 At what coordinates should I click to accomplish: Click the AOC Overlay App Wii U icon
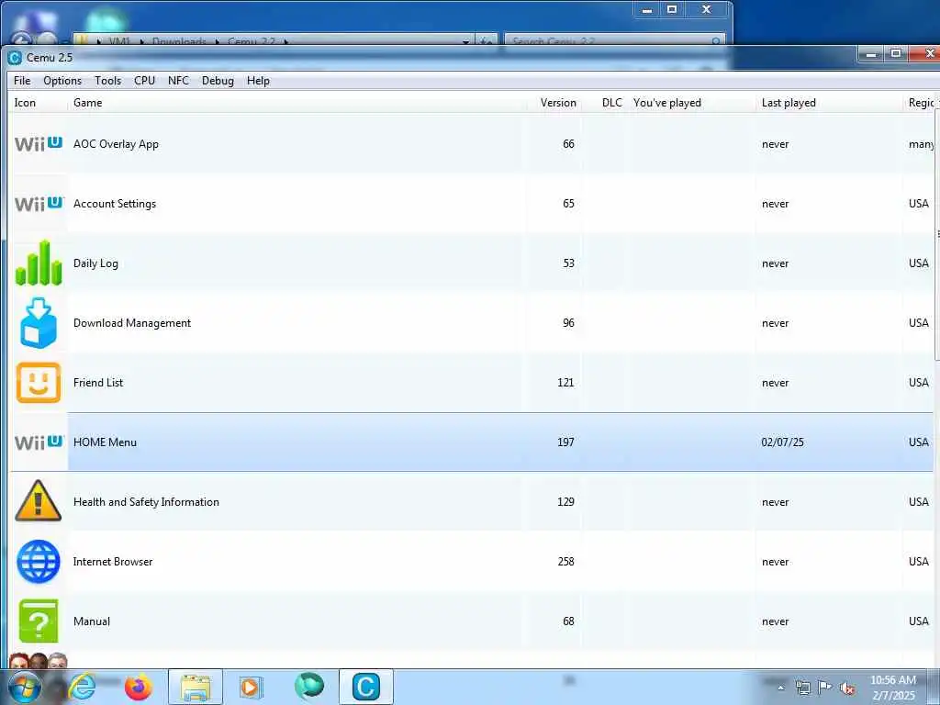39,144
